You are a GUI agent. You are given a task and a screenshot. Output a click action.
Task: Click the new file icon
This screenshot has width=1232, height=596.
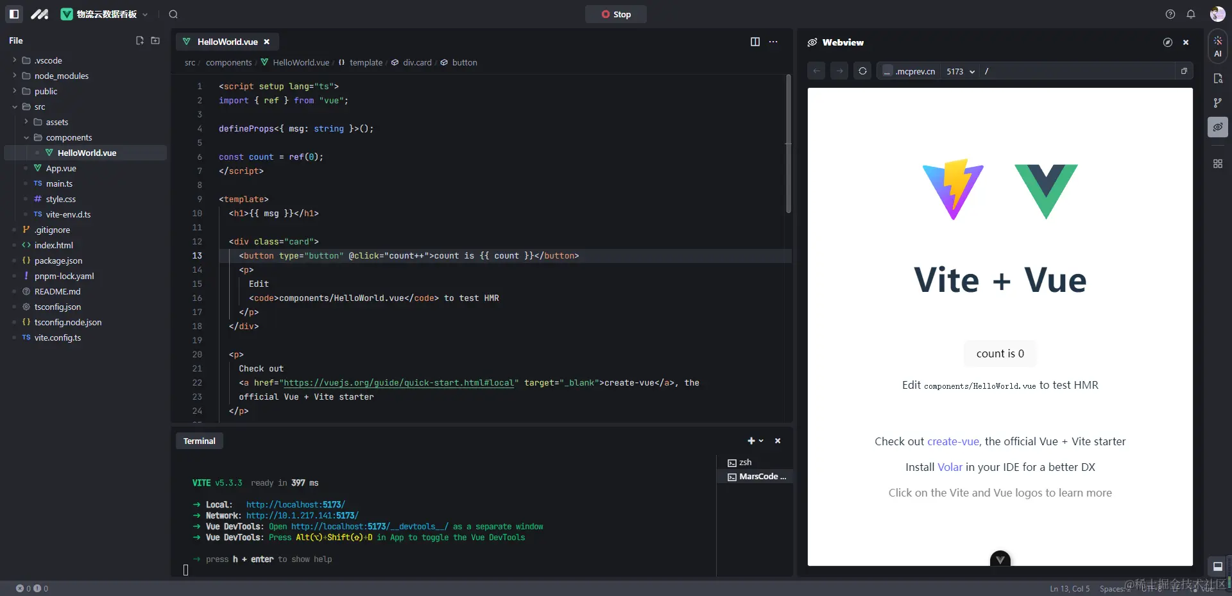click(140, 40)
